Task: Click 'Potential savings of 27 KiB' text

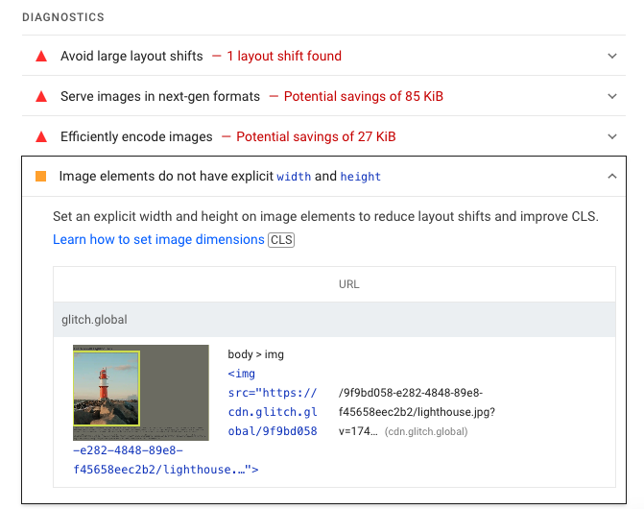Action: point(316,136)
